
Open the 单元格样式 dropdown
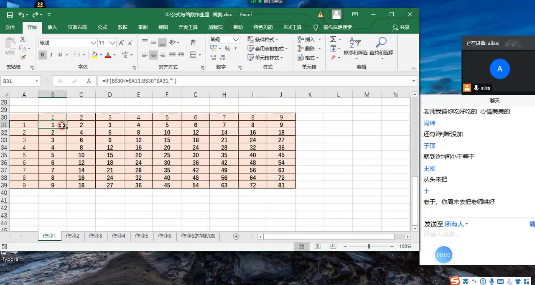[265, 58]
